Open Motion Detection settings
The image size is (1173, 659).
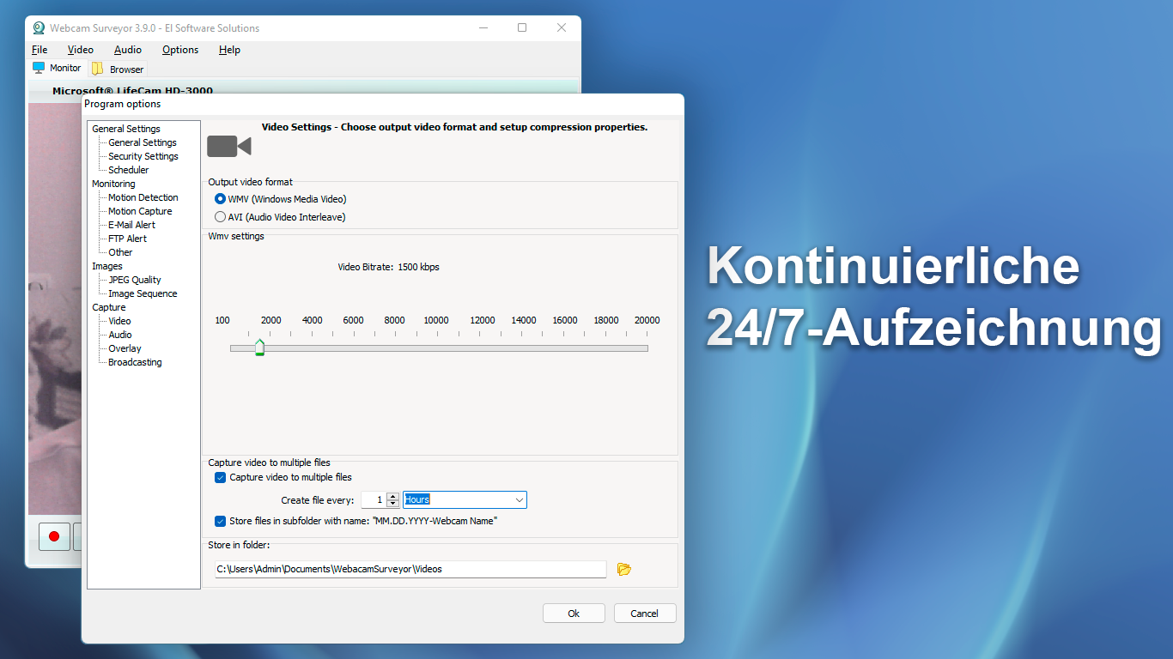point(143,197)
